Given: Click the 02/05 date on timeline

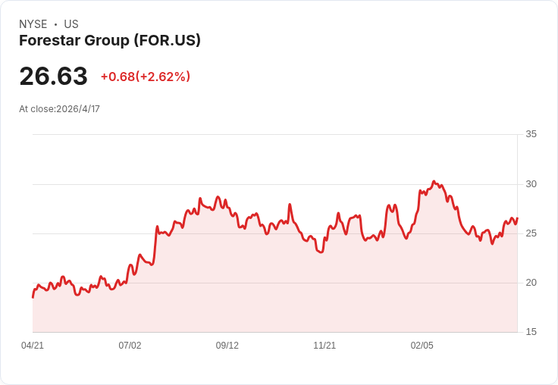Looking at the screenshot, I should click(x=422, y=346).
